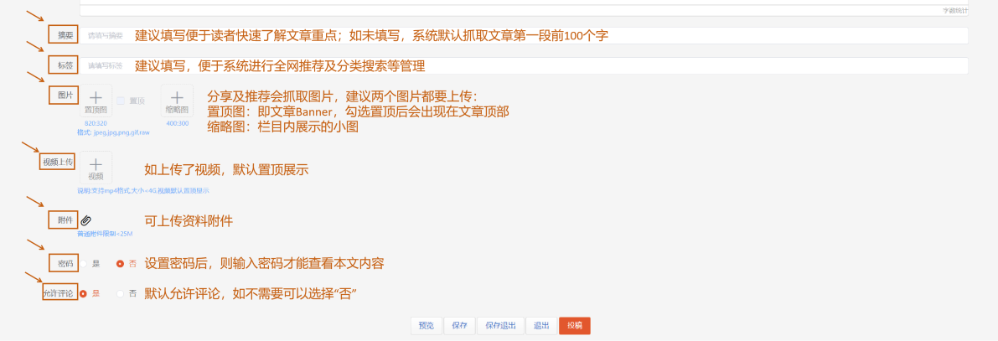The image size is (998, 341).
Task: Click the 附件 label box
Action: (x=64, y=220)
